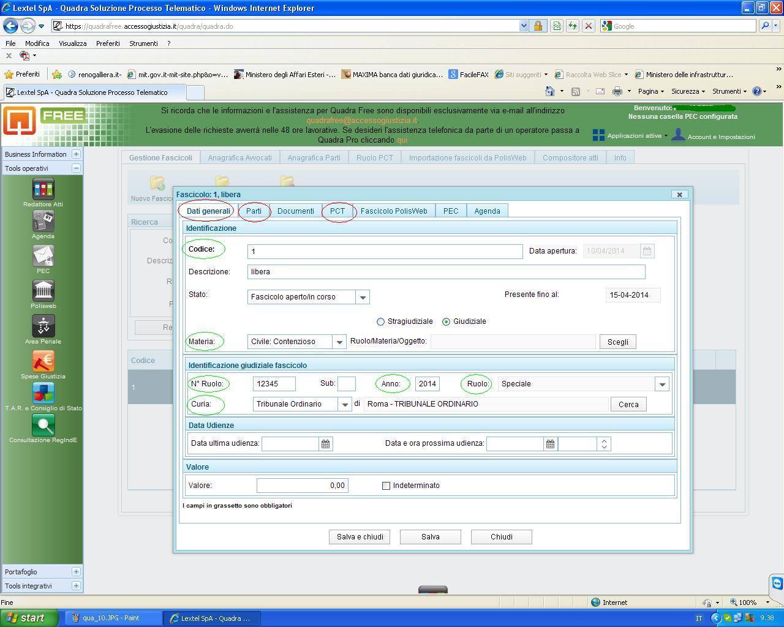Open the address bar history dropdown
Image resolution: width=784 pixels, height=627 pixels.
524,26
